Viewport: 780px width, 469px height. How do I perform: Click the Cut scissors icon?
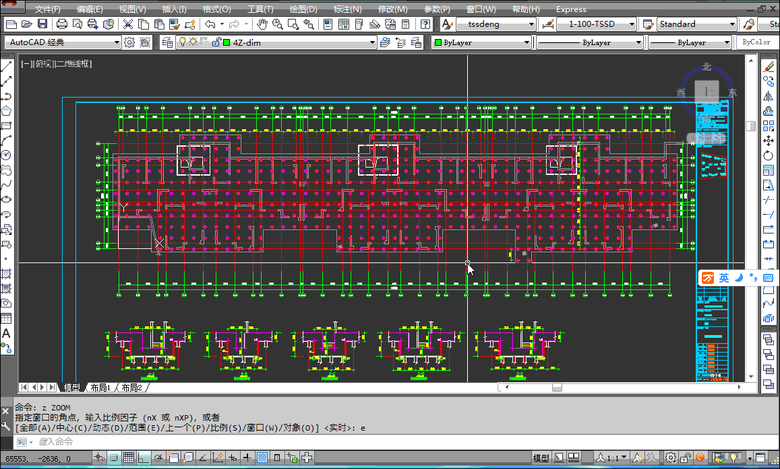point(128,24)
